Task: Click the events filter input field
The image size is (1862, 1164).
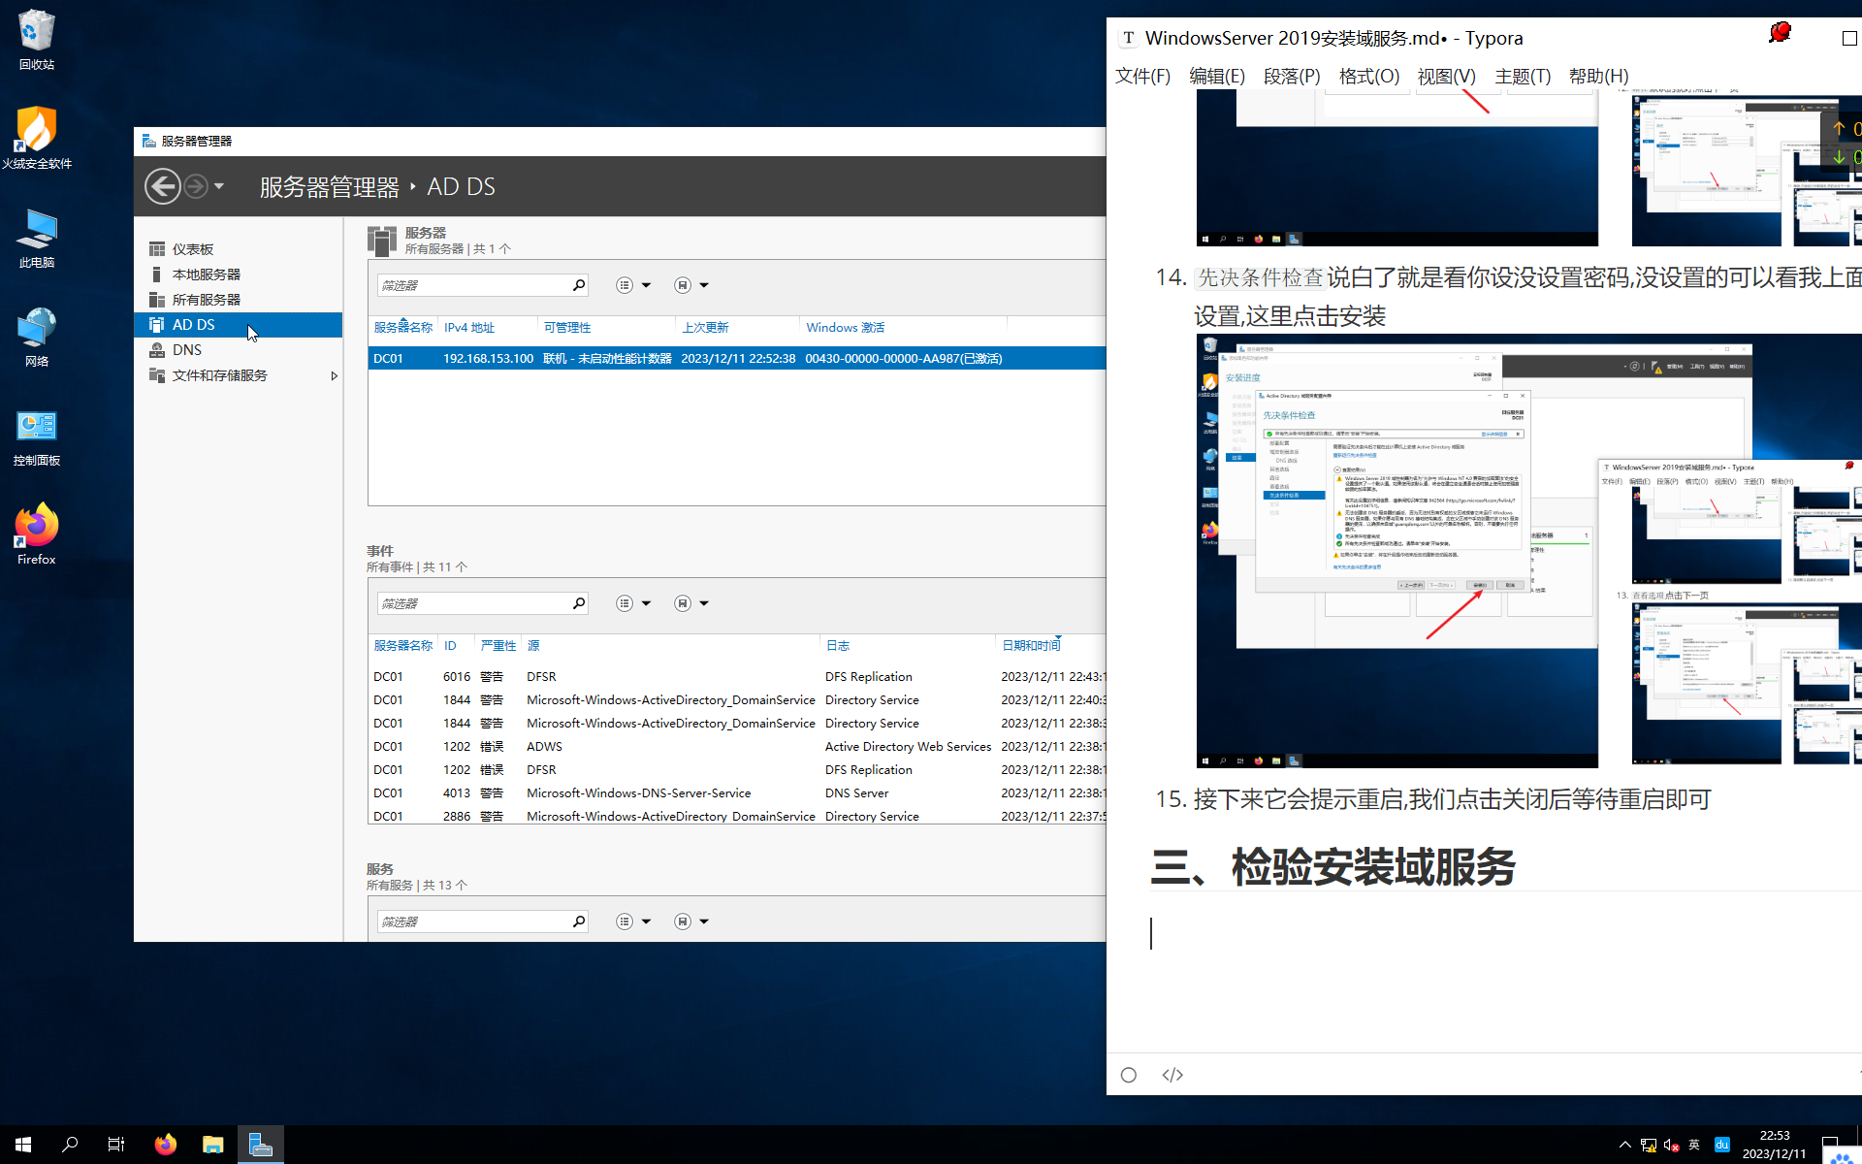Action: pyautogui.click(x=473, y=603)
